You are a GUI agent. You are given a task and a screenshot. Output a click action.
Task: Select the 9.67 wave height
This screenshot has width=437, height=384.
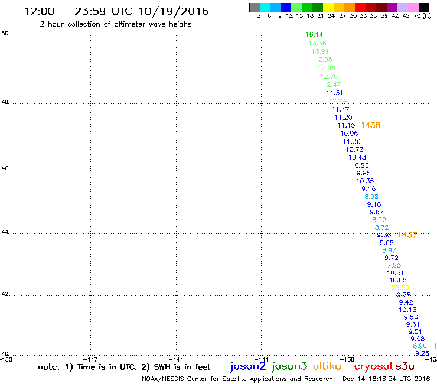377,212
